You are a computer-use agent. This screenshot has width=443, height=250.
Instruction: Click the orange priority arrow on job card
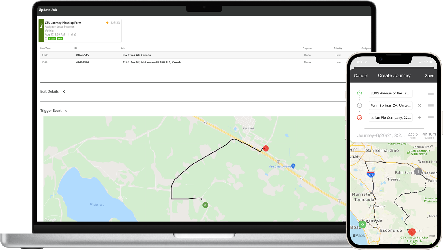pos(107,23)
